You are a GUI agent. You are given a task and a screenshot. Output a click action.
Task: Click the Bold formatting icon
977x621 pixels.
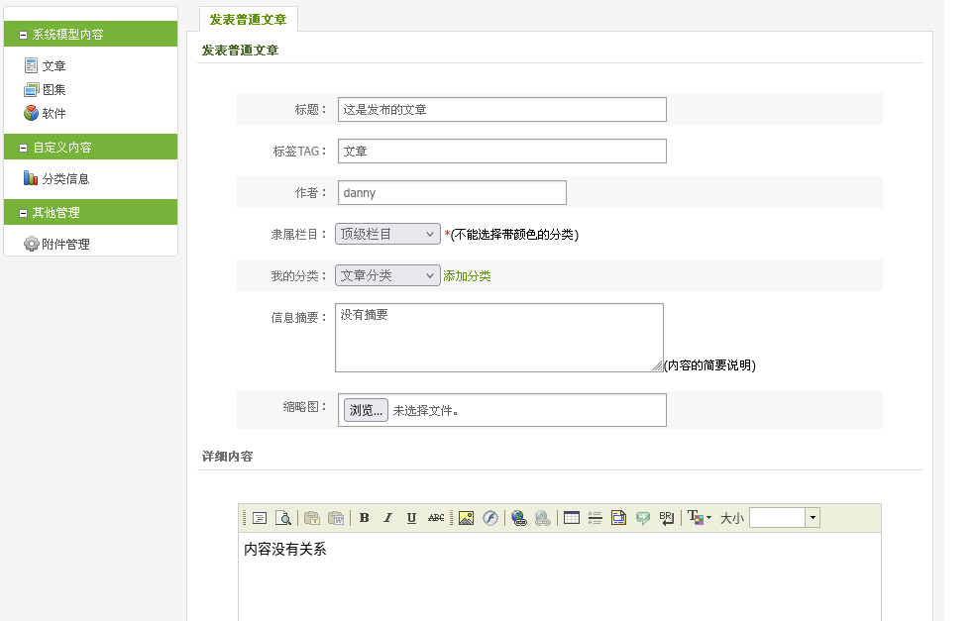coord(365,518)
